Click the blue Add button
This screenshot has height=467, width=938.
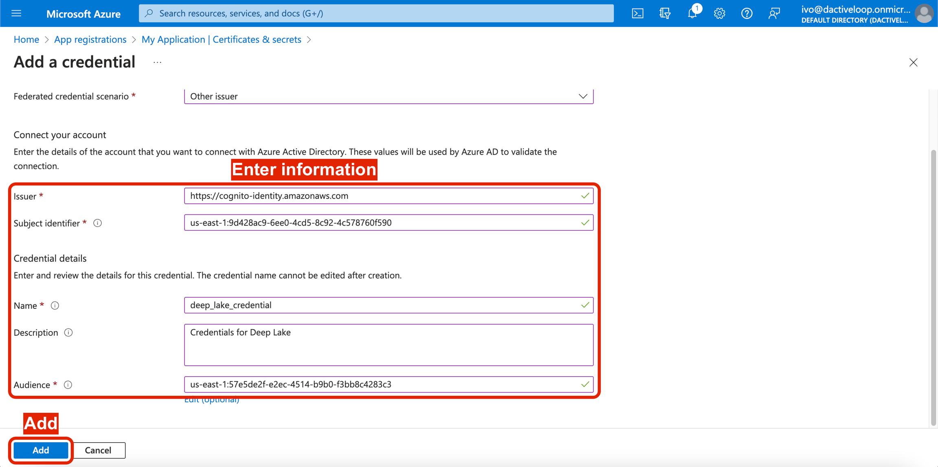(x=41, y=450)
